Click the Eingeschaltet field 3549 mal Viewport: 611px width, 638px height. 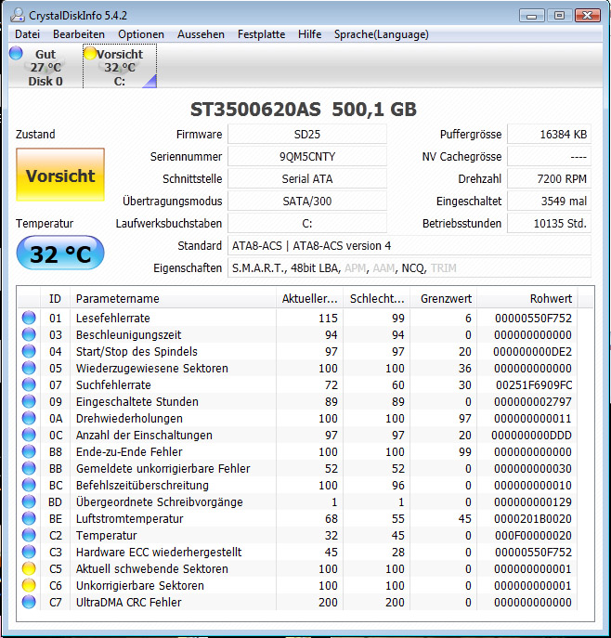pos(549,201)
